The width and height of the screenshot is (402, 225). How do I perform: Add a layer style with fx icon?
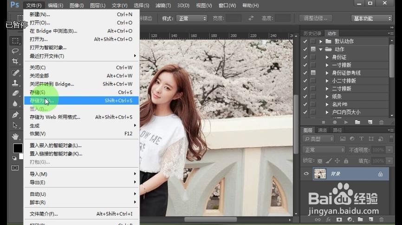click(328, 219)
